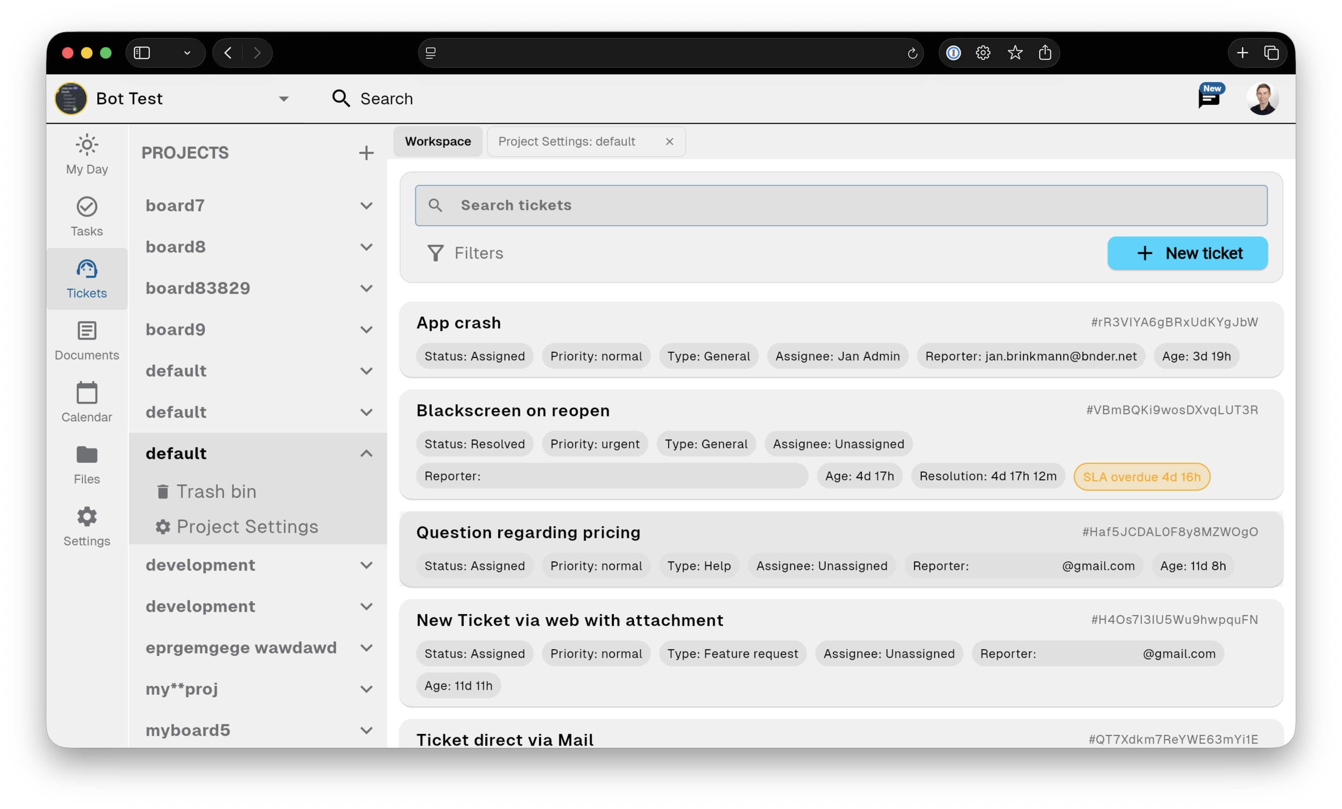Image resolution: width=1342 pixels, height=809 pixels.
Task: Open the messages icon with New badge
Action: pos(1209,99)
